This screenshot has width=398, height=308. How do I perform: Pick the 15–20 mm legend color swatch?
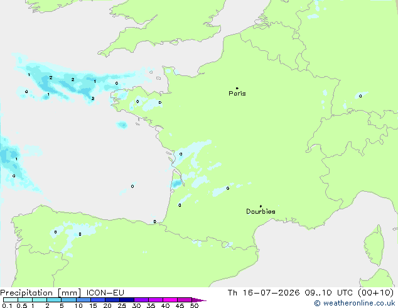point(98,300)
